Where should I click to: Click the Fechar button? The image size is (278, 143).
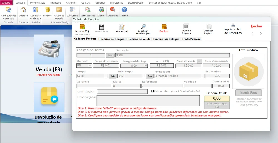pos(257,26)
